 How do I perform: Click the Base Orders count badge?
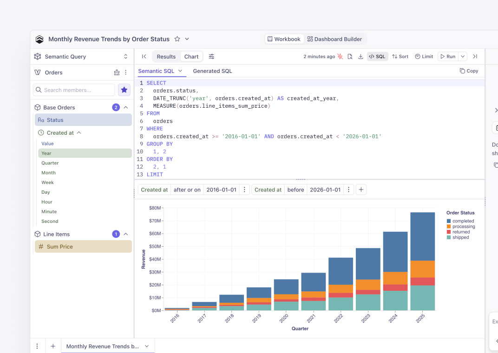point(116,107)
